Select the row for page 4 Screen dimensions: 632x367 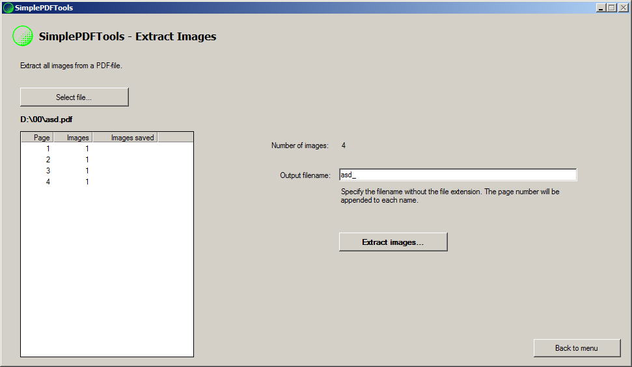tap(107, 182)
